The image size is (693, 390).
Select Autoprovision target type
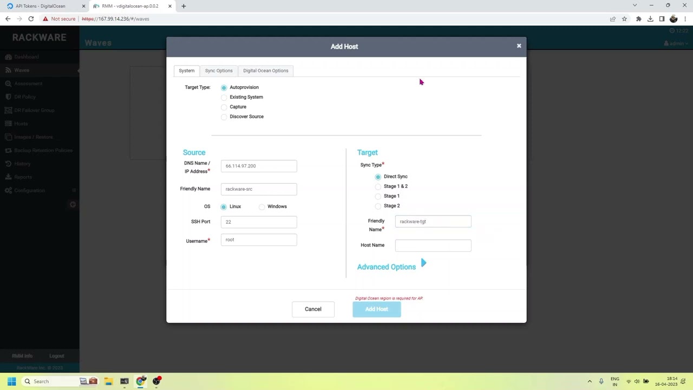[x=224, y=88]
